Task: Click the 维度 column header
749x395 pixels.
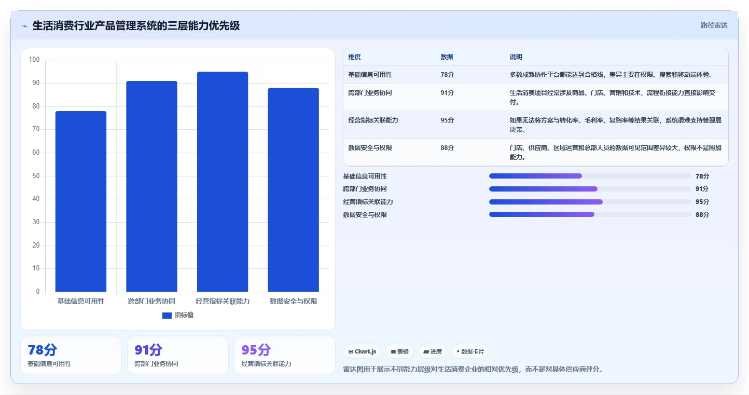Action: [x=355, y=57]
